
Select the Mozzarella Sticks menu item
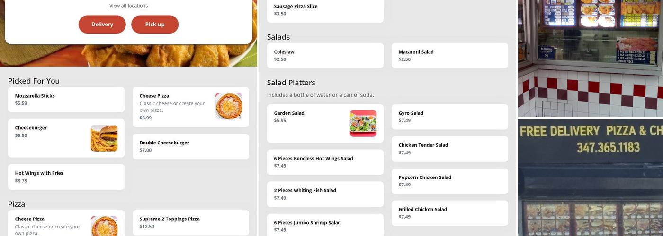66,99
